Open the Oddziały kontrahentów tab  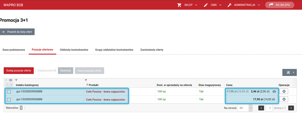(74, 50)
